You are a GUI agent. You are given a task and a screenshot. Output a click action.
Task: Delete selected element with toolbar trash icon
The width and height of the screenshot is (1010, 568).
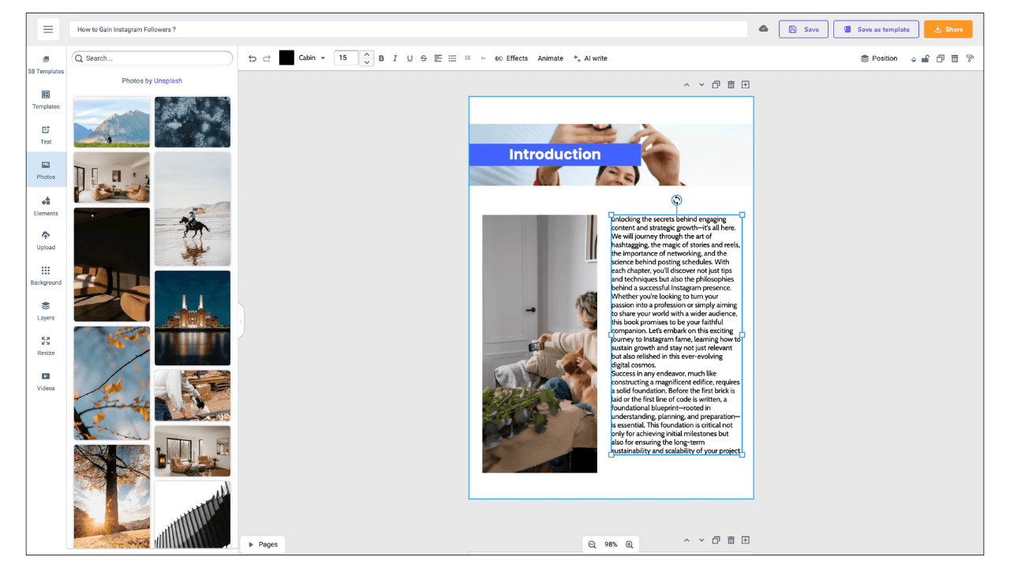coord(955,58)
